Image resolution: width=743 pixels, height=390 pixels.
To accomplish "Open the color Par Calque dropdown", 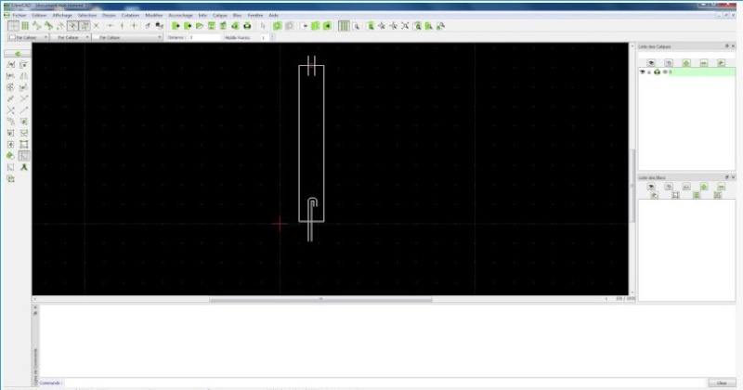I will coord(29,37).
